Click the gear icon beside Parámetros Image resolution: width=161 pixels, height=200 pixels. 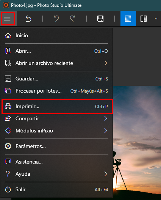pyautogui.click(x=8, y=146)
